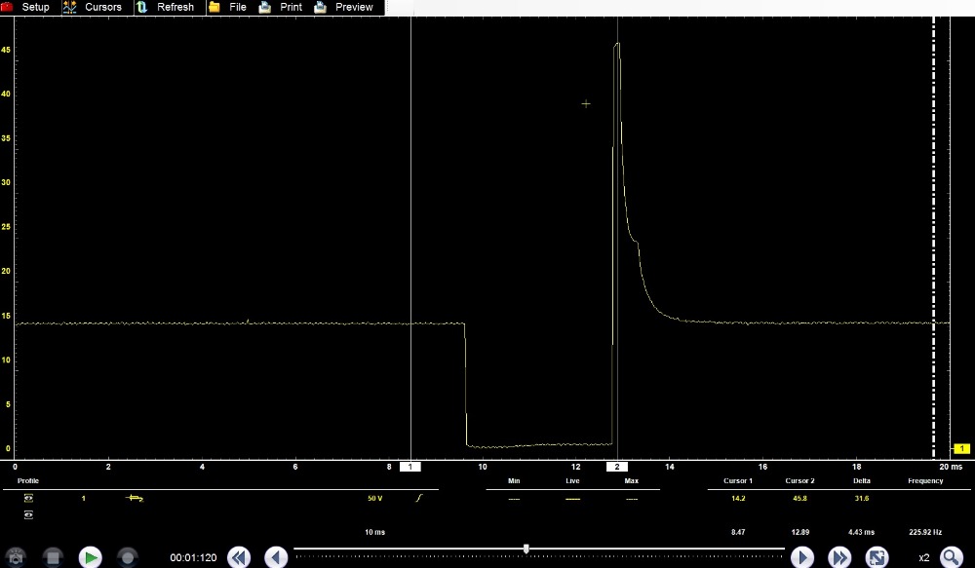Click the playback position slider handle

pos(526,549)
